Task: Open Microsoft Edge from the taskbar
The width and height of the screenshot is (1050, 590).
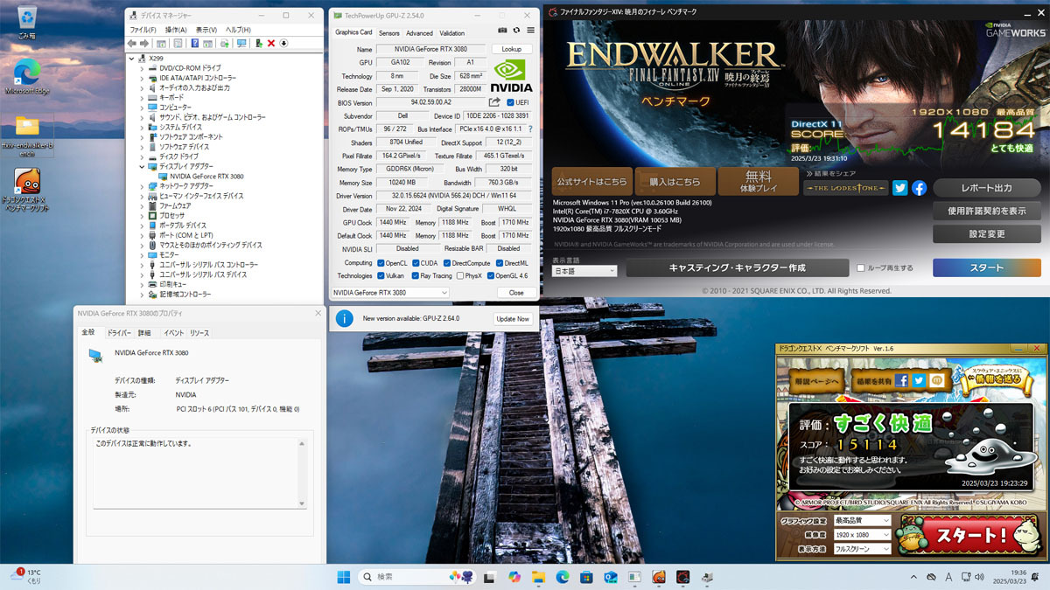Action: tap(563, 576)
